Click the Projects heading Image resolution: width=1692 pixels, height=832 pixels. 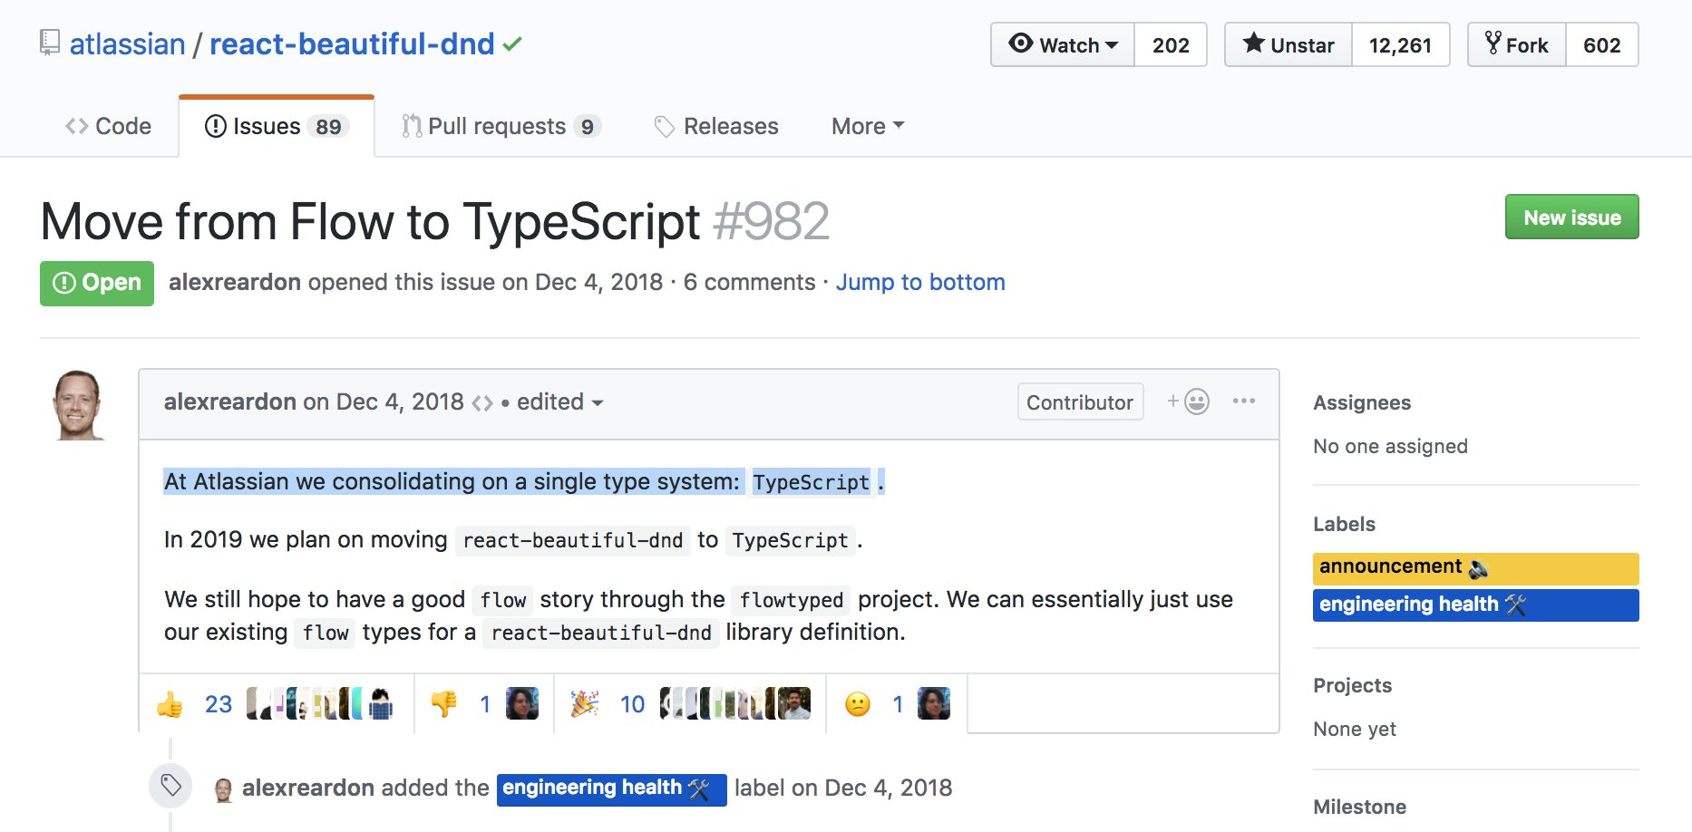[1352, 685]
